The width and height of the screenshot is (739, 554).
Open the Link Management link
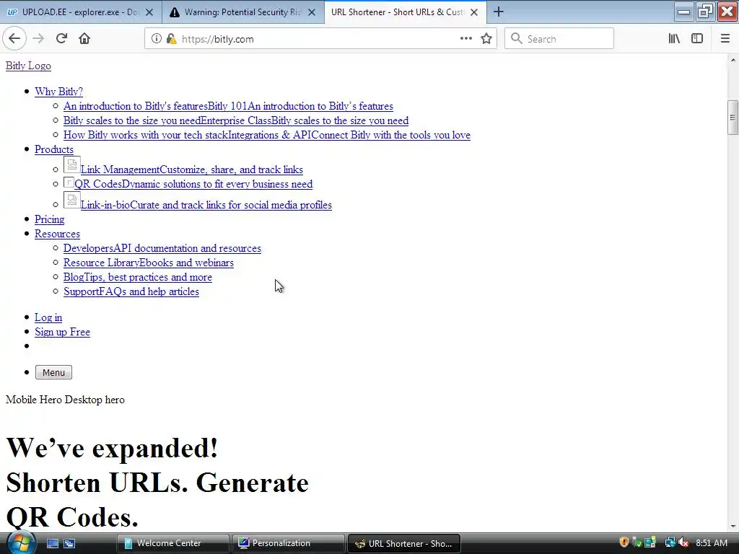click(x=192, y=170)
